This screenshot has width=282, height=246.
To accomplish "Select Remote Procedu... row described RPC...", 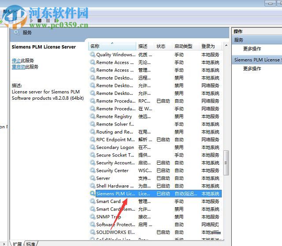I will pyautogui.click(x=156, y=101).
